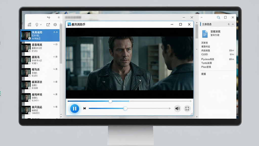Open the hexagon settings icon in playlist toolbar
The height and width of the screenshot is (146, 259).
(55, 25)
